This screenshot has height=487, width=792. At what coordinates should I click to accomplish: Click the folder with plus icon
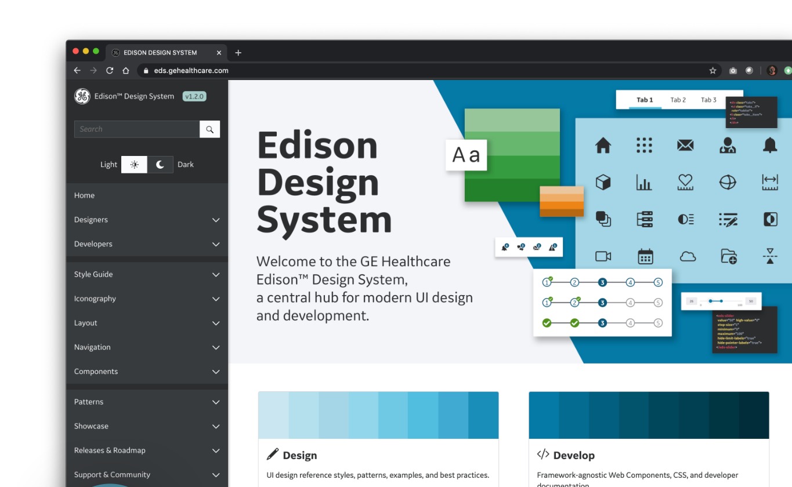pyautogui.click(x=729, y=256)
